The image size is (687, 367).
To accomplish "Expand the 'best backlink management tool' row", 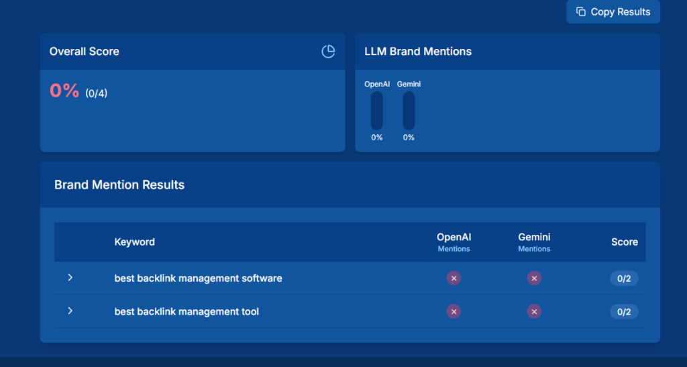I will 70,311.
